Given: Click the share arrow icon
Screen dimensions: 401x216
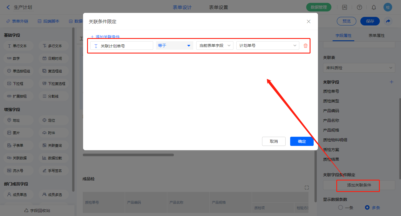Looking at the screenshot, I should click(388, 21).
